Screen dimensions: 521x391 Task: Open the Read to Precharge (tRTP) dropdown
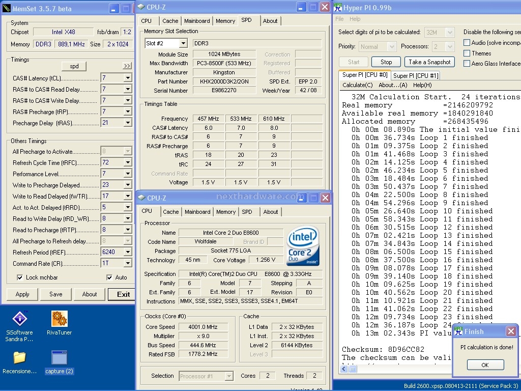(x=128, y=230)
